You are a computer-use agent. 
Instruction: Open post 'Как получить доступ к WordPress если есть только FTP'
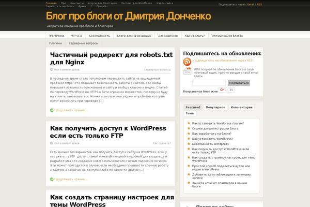coord(108,132)
